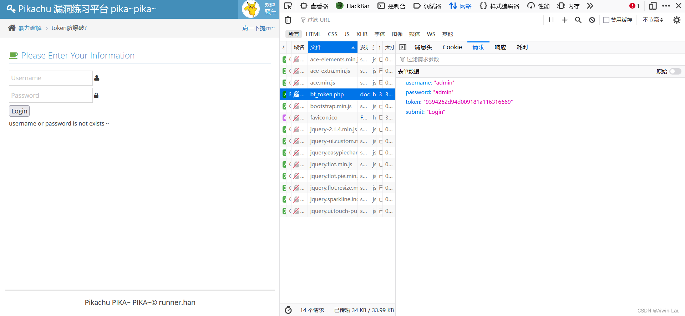685x316 pixels.
Task: Select the bootstrap.min.js request row
Action: pos(338,106)
